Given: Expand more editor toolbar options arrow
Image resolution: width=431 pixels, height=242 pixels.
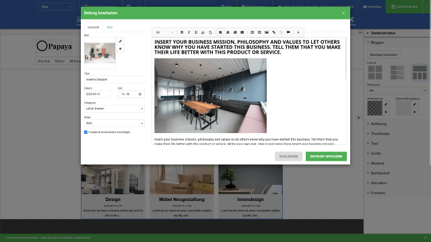Looking at the screenshot, I should point(298,32).
